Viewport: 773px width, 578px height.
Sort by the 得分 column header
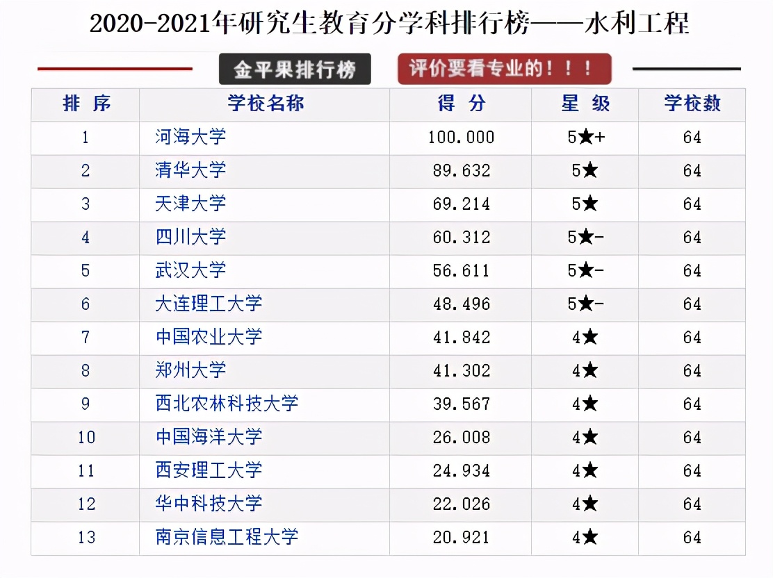click(x=460, y=104)
